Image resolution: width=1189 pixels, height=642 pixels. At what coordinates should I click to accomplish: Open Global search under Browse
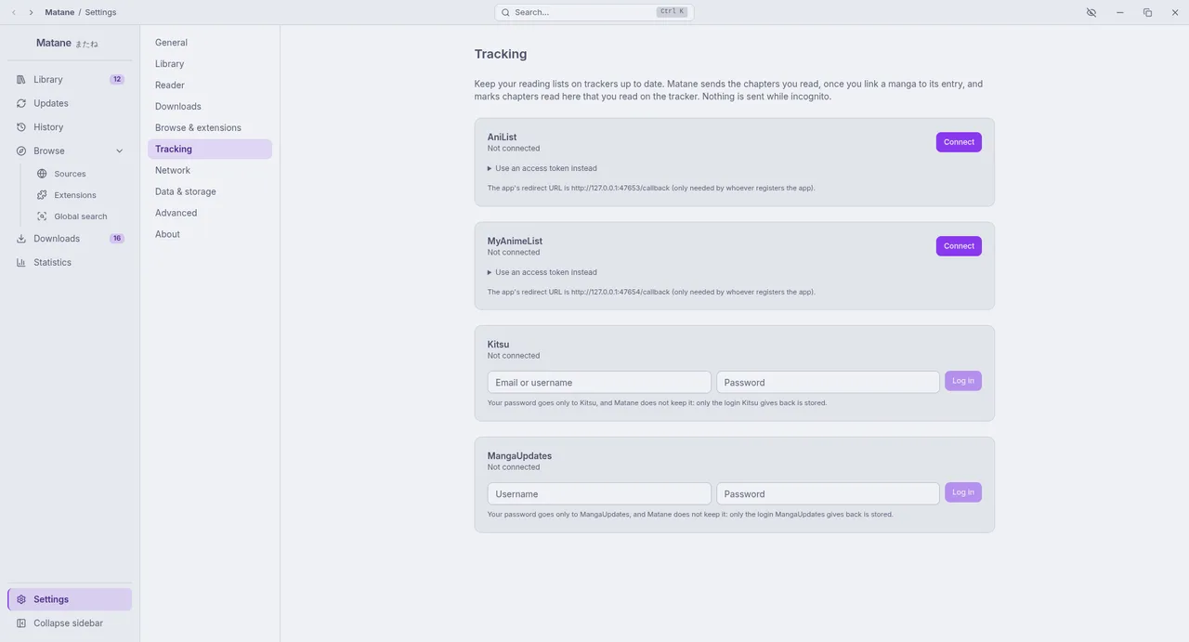(x=81, y=216)
